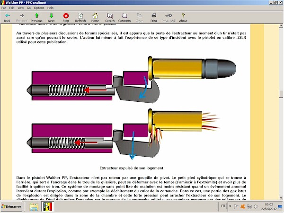Click the network tray icon

tap(249, 206)
